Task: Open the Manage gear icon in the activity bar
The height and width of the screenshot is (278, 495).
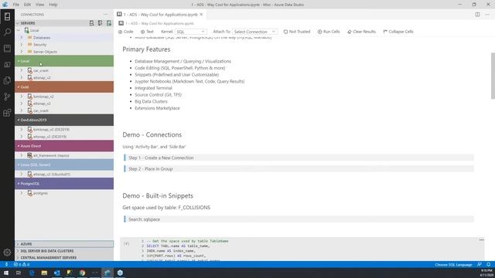Action: pyautogui.click(x=7, y=253)
